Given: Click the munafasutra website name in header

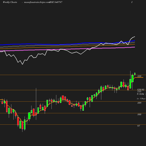Looking at the screenshot, I should click(x=37, y=2).
